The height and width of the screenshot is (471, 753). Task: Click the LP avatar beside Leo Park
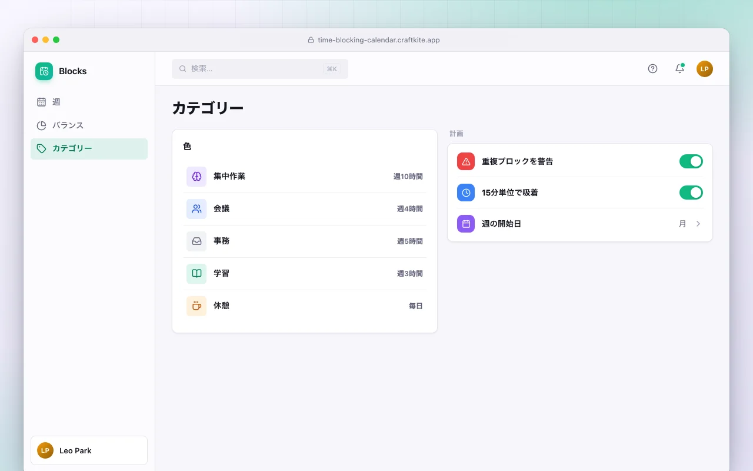pos(45,450)
